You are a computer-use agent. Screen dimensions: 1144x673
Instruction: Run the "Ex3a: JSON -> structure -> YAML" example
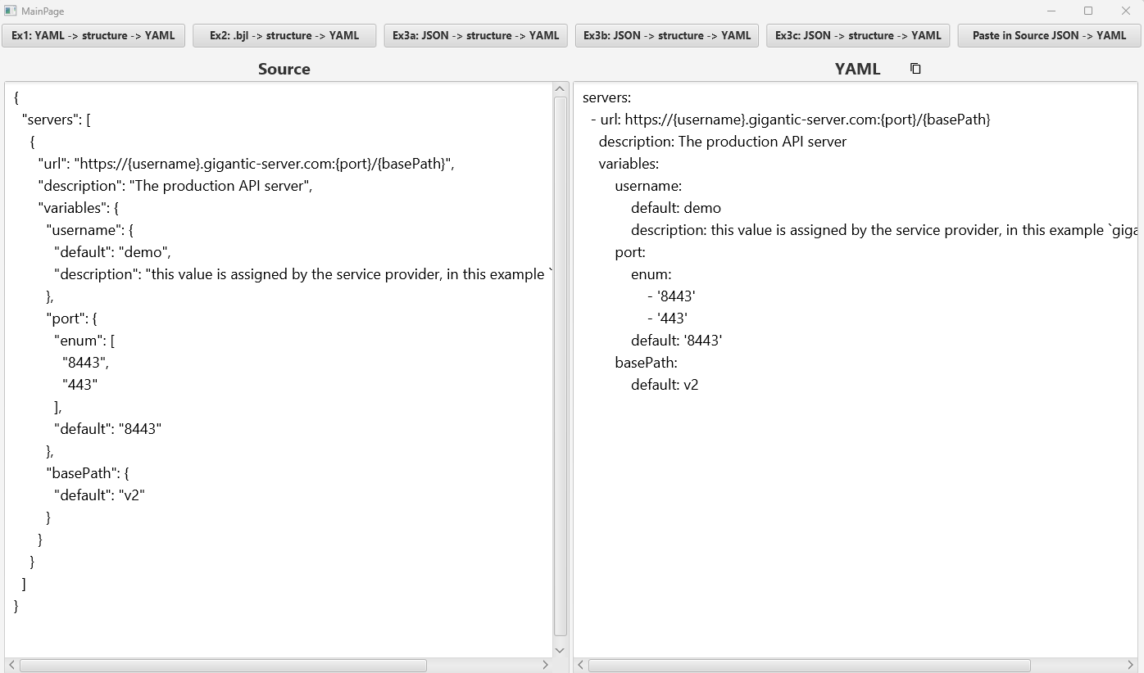click(x=475, y=35)
